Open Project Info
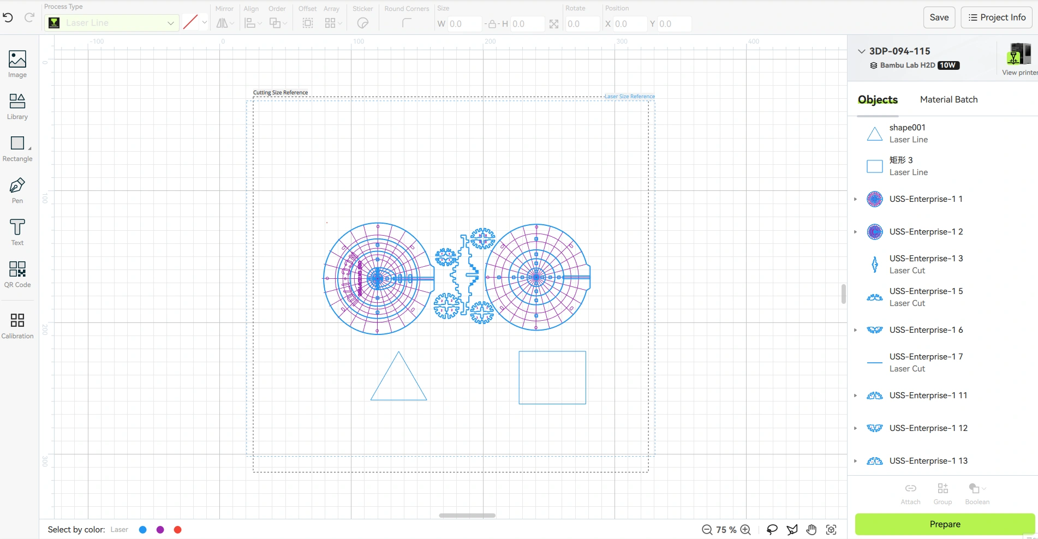This screenshot has width=1038, height=539. (997, 17)
